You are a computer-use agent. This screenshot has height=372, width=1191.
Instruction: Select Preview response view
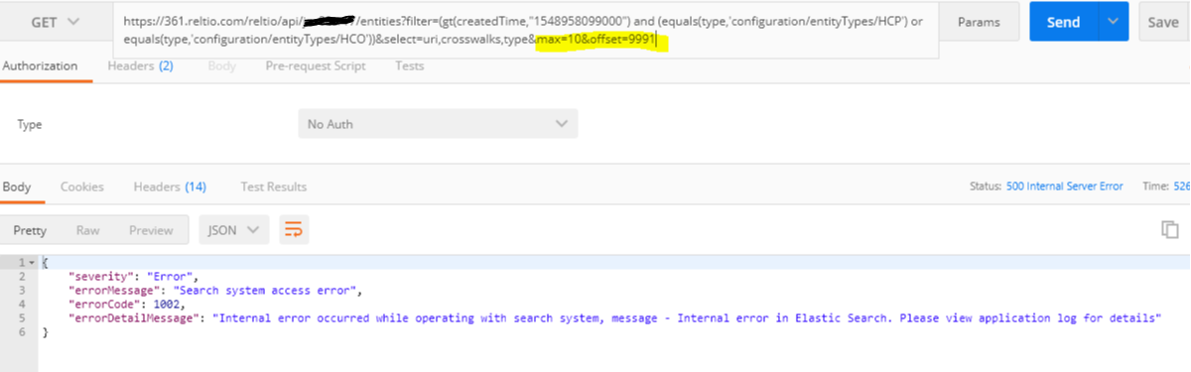151,230
